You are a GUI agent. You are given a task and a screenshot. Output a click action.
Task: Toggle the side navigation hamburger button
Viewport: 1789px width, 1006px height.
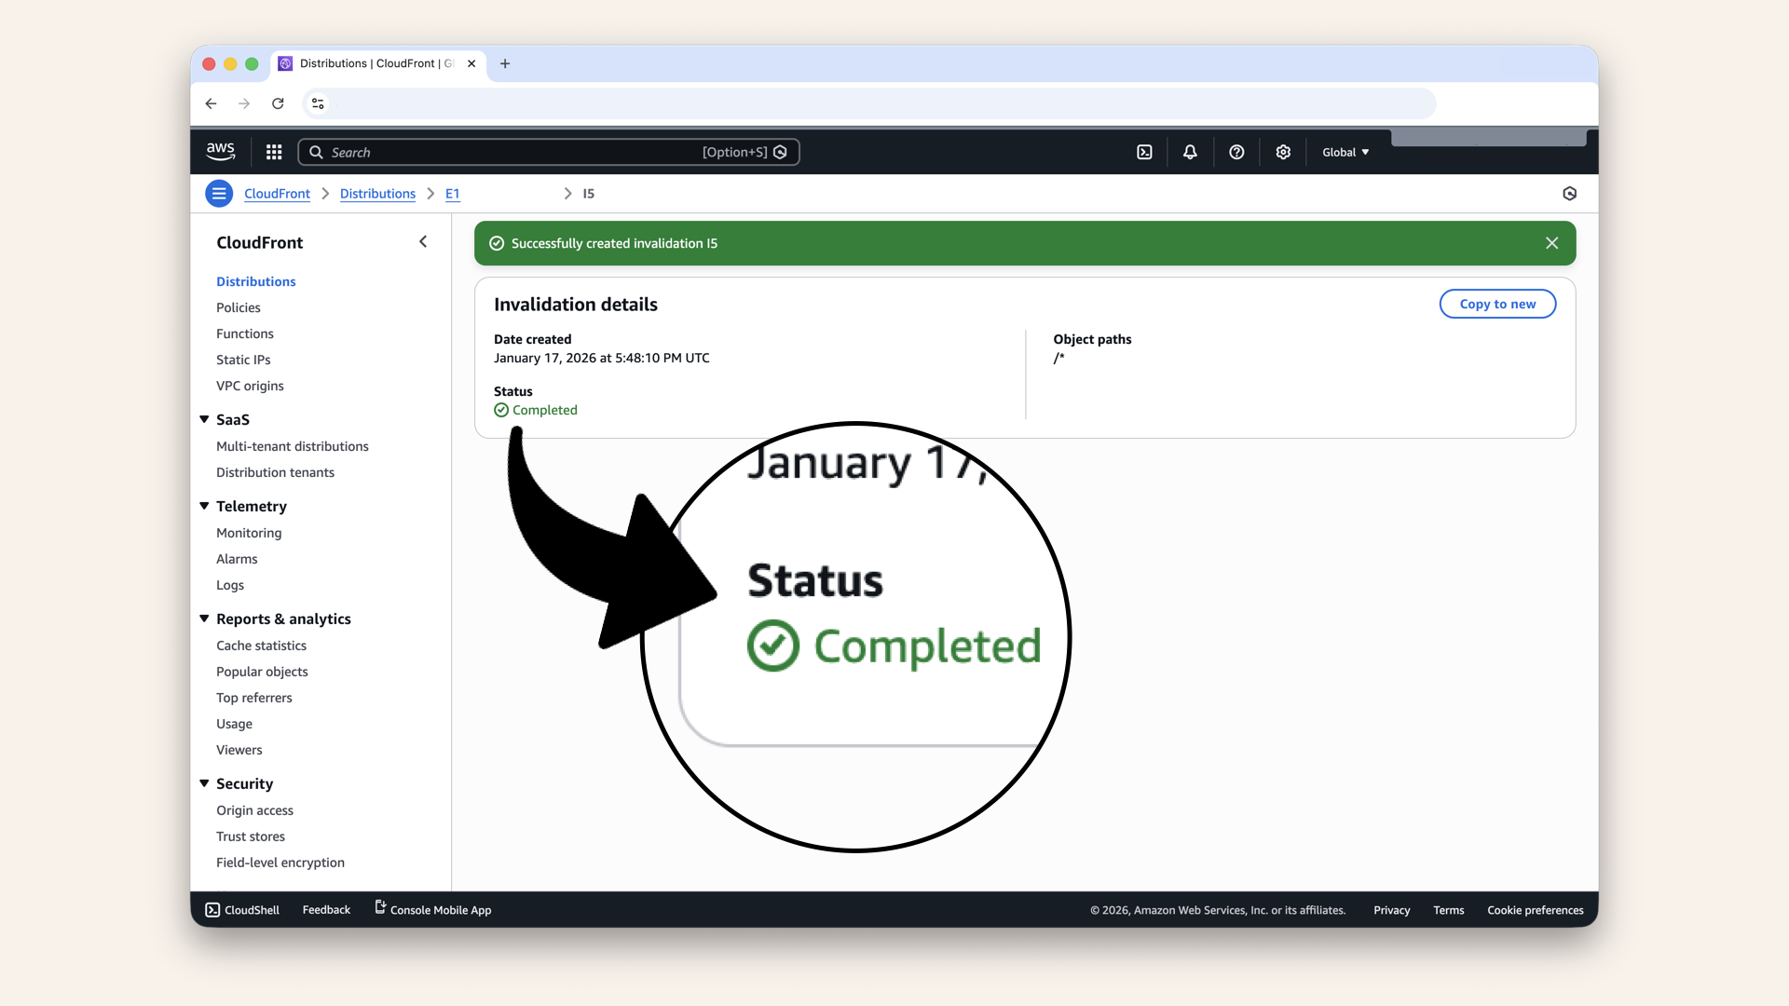(x=219, y=194)
